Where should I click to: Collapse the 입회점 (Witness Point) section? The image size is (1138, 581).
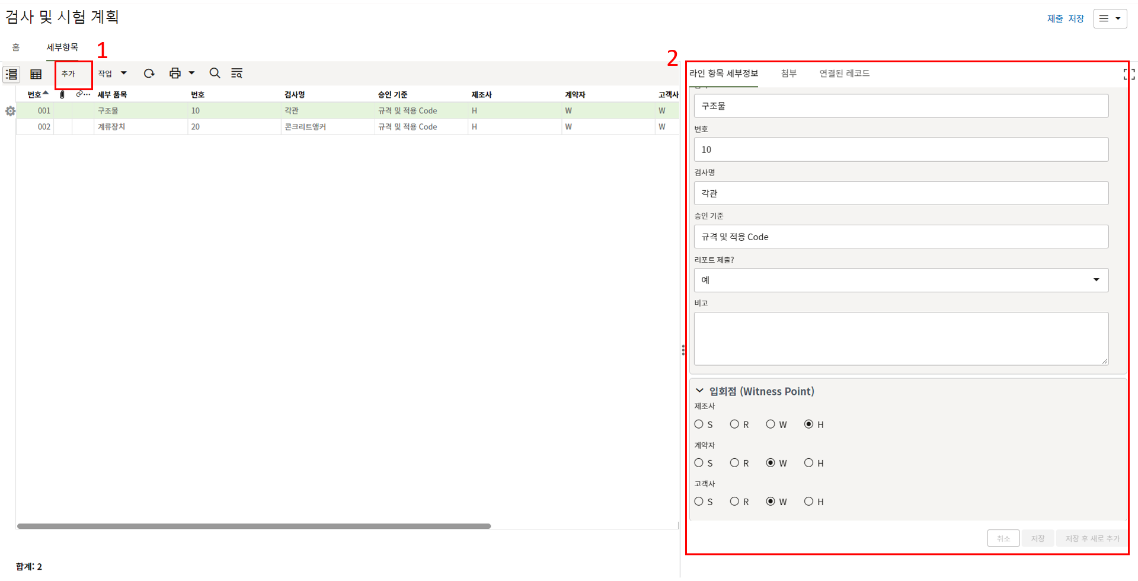699,391
